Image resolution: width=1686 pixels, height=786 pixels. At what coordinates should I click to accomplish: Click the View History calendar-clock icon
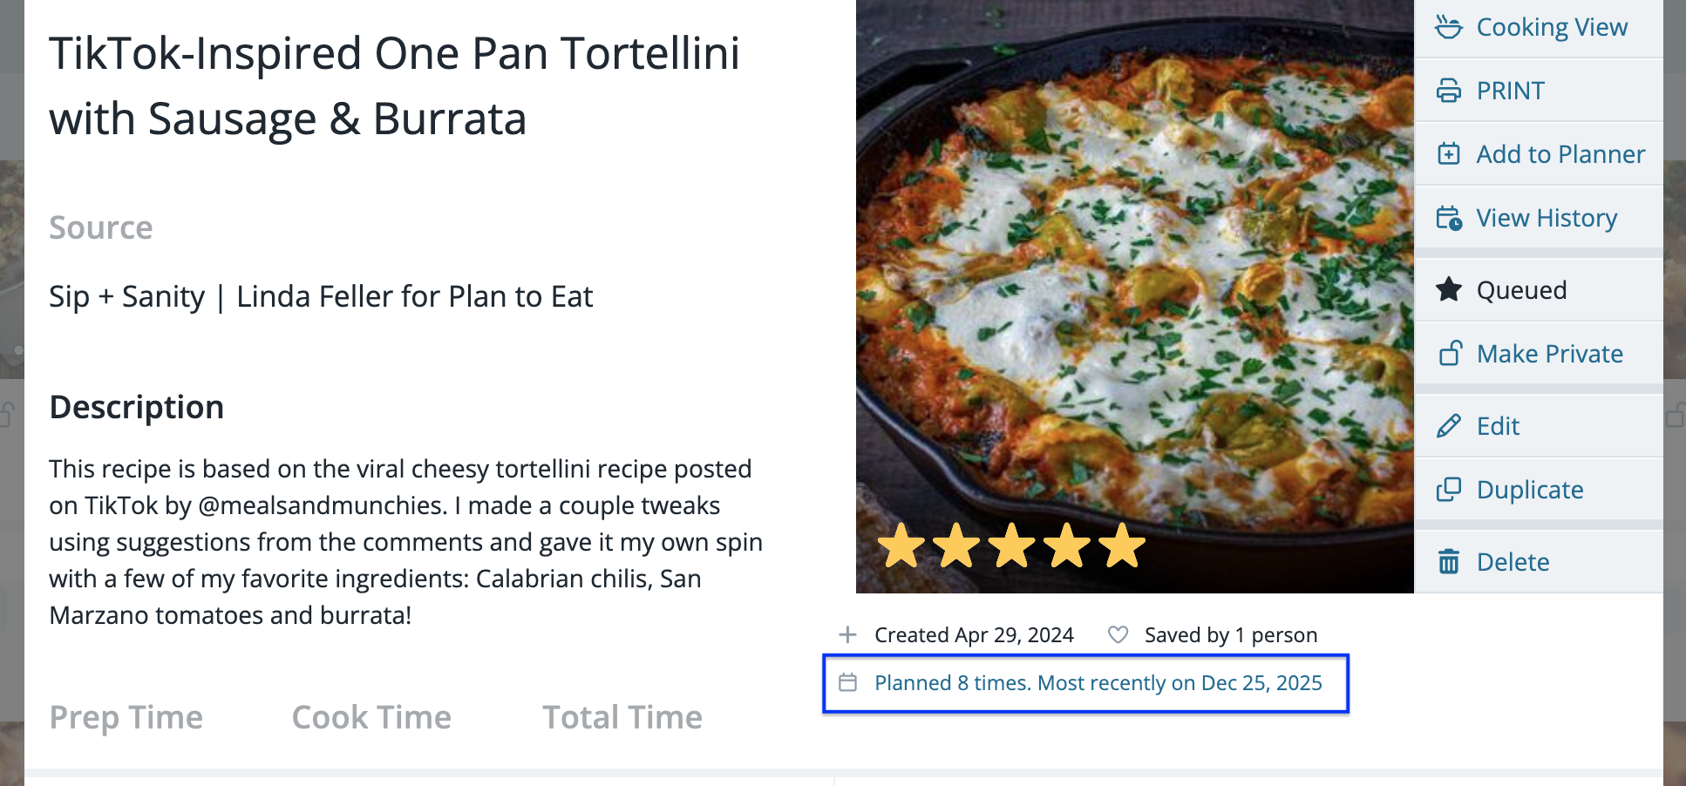[1449, 218]
